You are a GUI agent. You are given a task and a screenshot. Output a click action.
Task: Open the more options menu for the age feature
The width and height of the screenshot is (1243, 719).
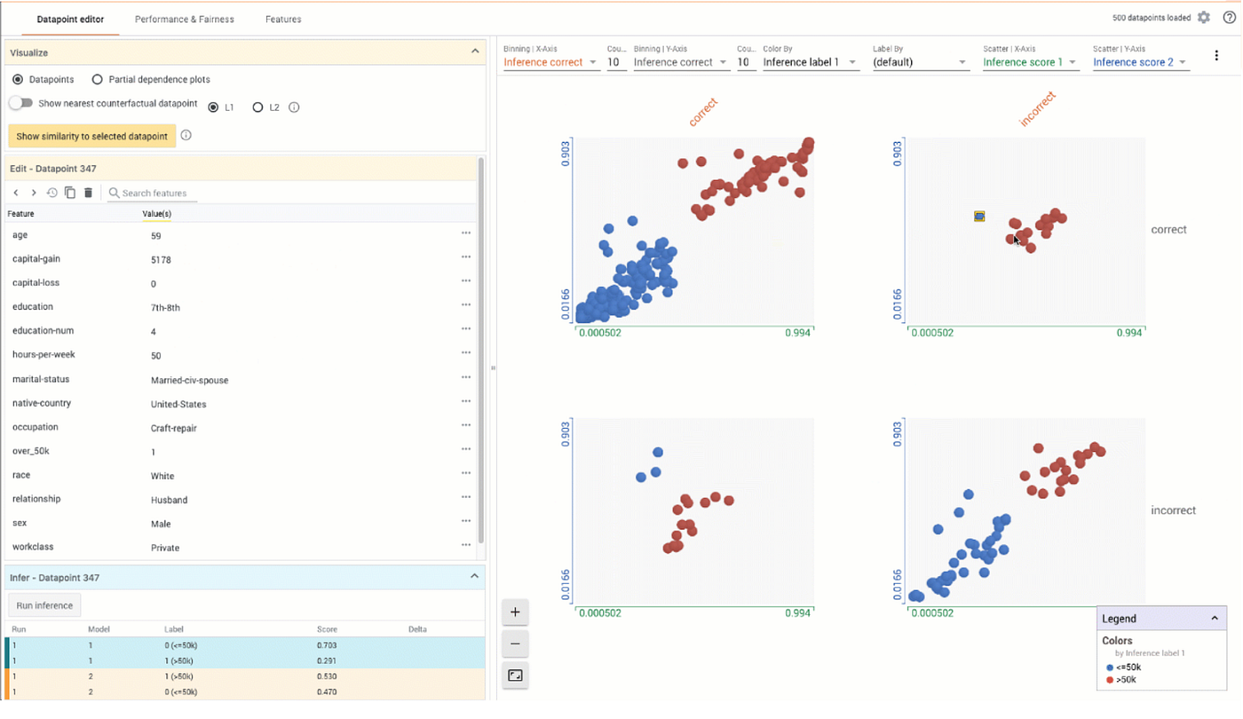tap(466, 233)
